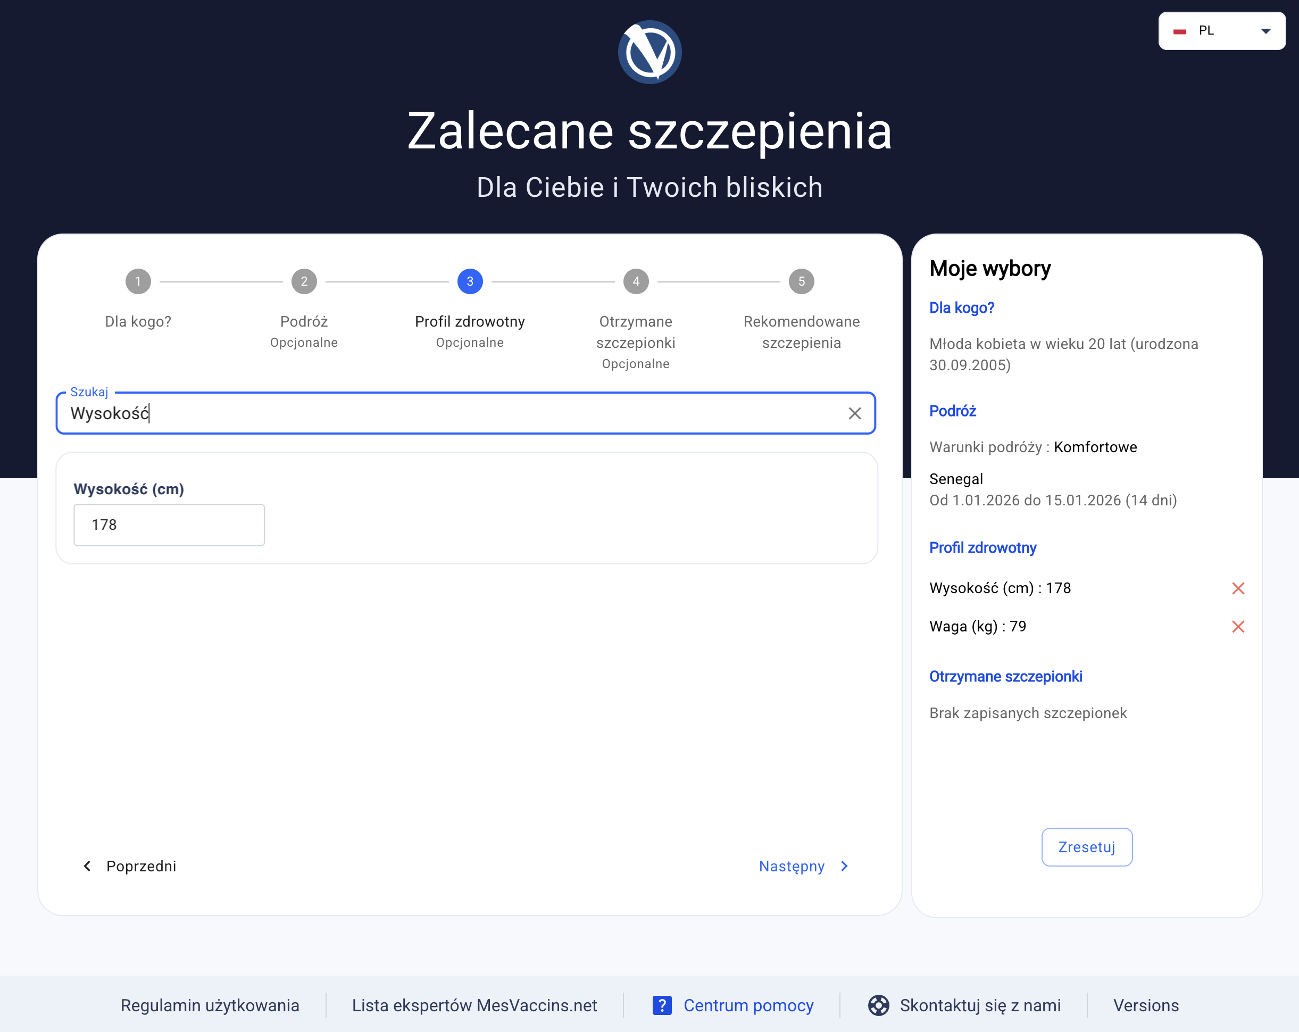This screenshot has width=1299, height=1032.
Task: Select step 4 Otrzymane szczepionki
Action: coord(636,281)
